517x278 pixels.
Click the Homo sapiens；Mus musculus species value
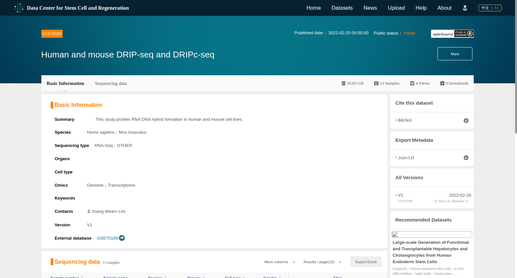pyautogui.click(x=117, y=132)
